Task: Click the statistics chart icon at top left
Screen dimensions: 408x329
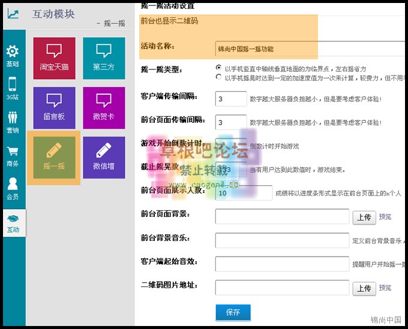Action: [13, 14]
